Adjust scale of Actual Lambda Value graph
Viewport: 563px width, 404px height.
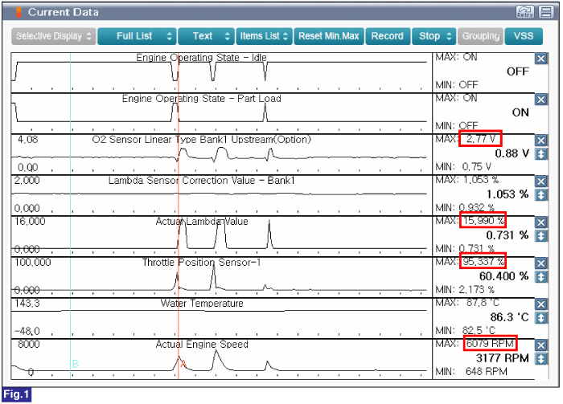(541, 236)
